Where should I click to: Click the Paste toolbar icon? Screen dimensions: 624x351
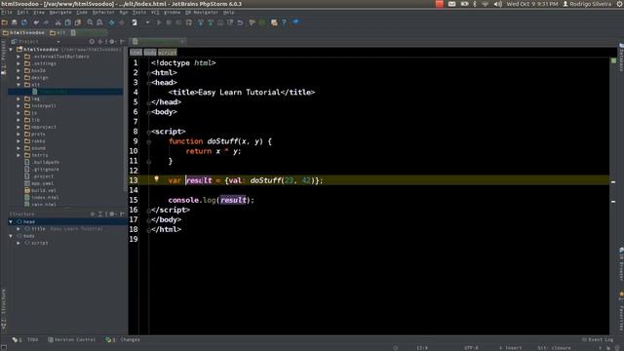[78, 22]
